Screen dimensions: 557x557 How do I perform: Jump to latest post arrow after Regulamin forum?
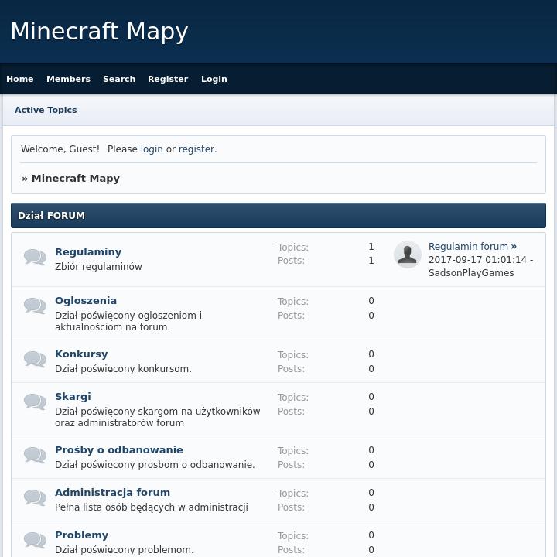click(x=514, y=246)
